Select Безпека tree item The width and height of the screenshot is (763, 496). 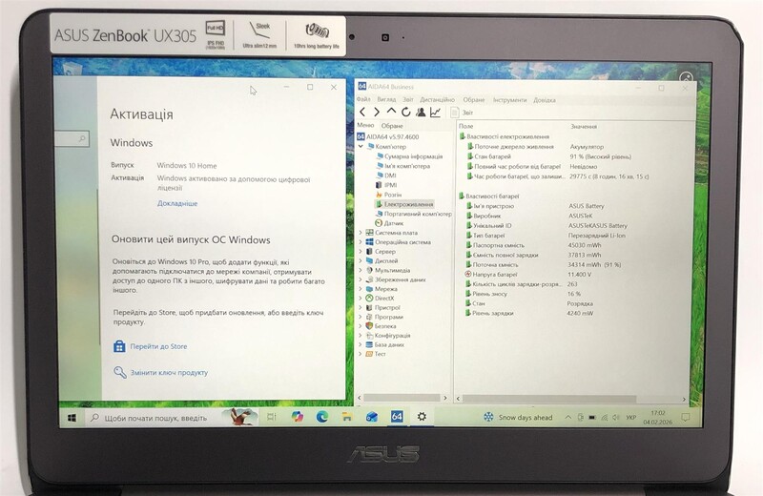click(x=381, y=326)
